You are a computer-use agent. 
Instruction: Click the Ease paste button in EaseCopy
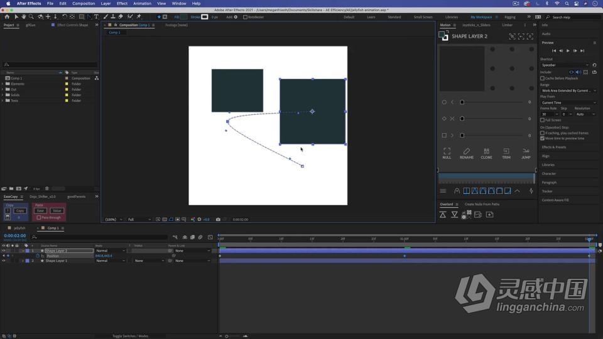40,211
